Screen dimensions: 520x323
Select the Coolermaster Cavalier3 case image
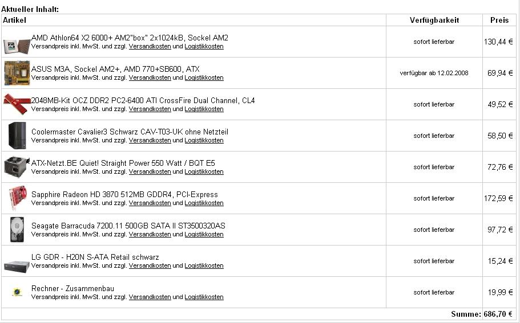17,136
